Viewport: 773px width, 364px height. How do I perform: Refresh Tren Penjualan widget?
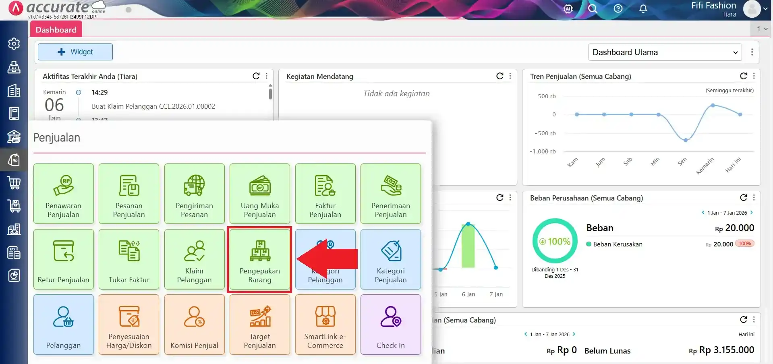pos(744,76)
